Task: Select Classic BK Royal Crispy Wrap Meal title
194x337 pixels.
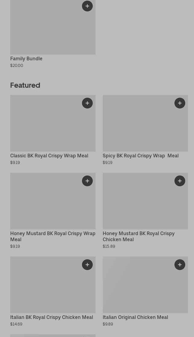Action: pyautogui.click(x=49, y=156)
